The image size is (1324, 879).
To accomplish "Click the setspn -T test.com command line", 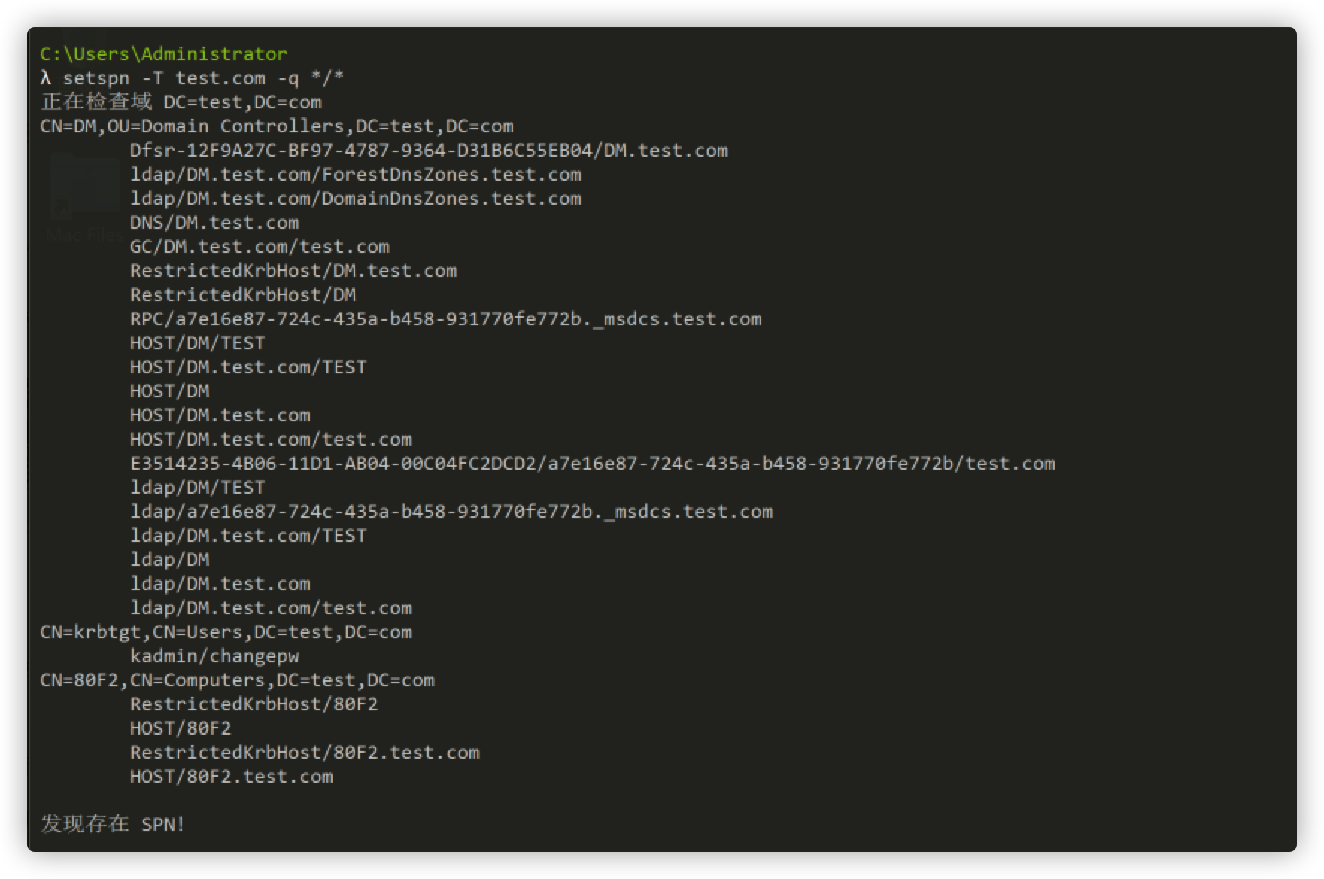I will click(x=192, y=78).
